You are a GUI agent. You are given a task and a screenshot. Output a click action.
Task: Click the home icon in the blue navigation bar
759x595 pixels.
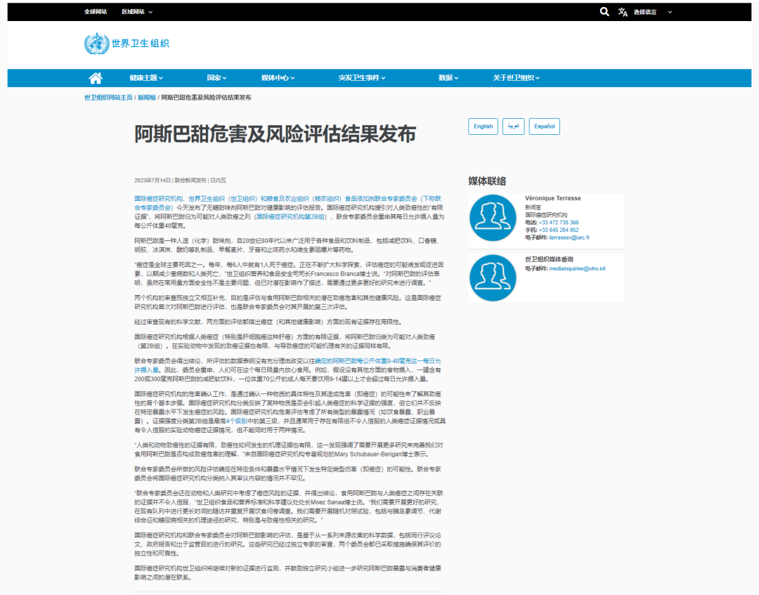[x=95, y=78]
